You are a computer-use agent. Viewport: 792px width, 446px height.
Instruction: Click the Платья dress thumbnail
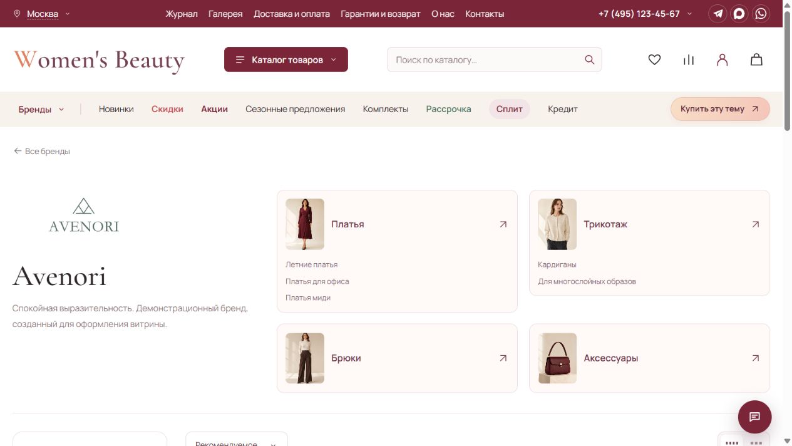(305, 224)
